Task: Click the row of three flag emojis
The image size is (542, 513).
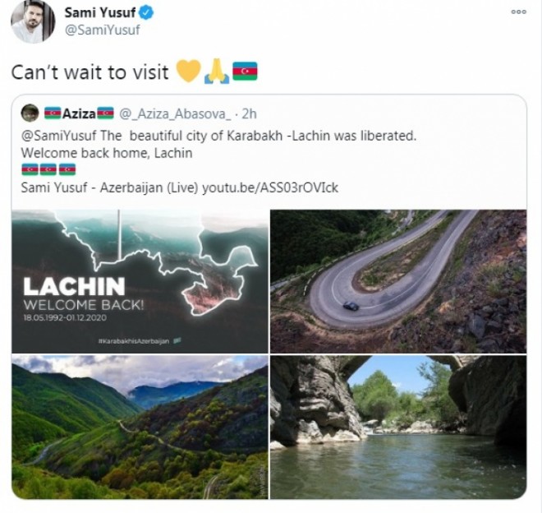Action: [x=48, y=169]
